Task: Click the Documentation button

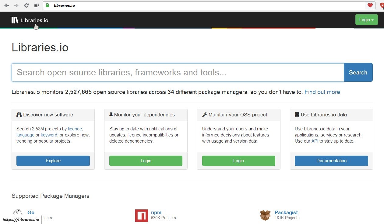Action: pyautogui.click(x=331, y=161)
